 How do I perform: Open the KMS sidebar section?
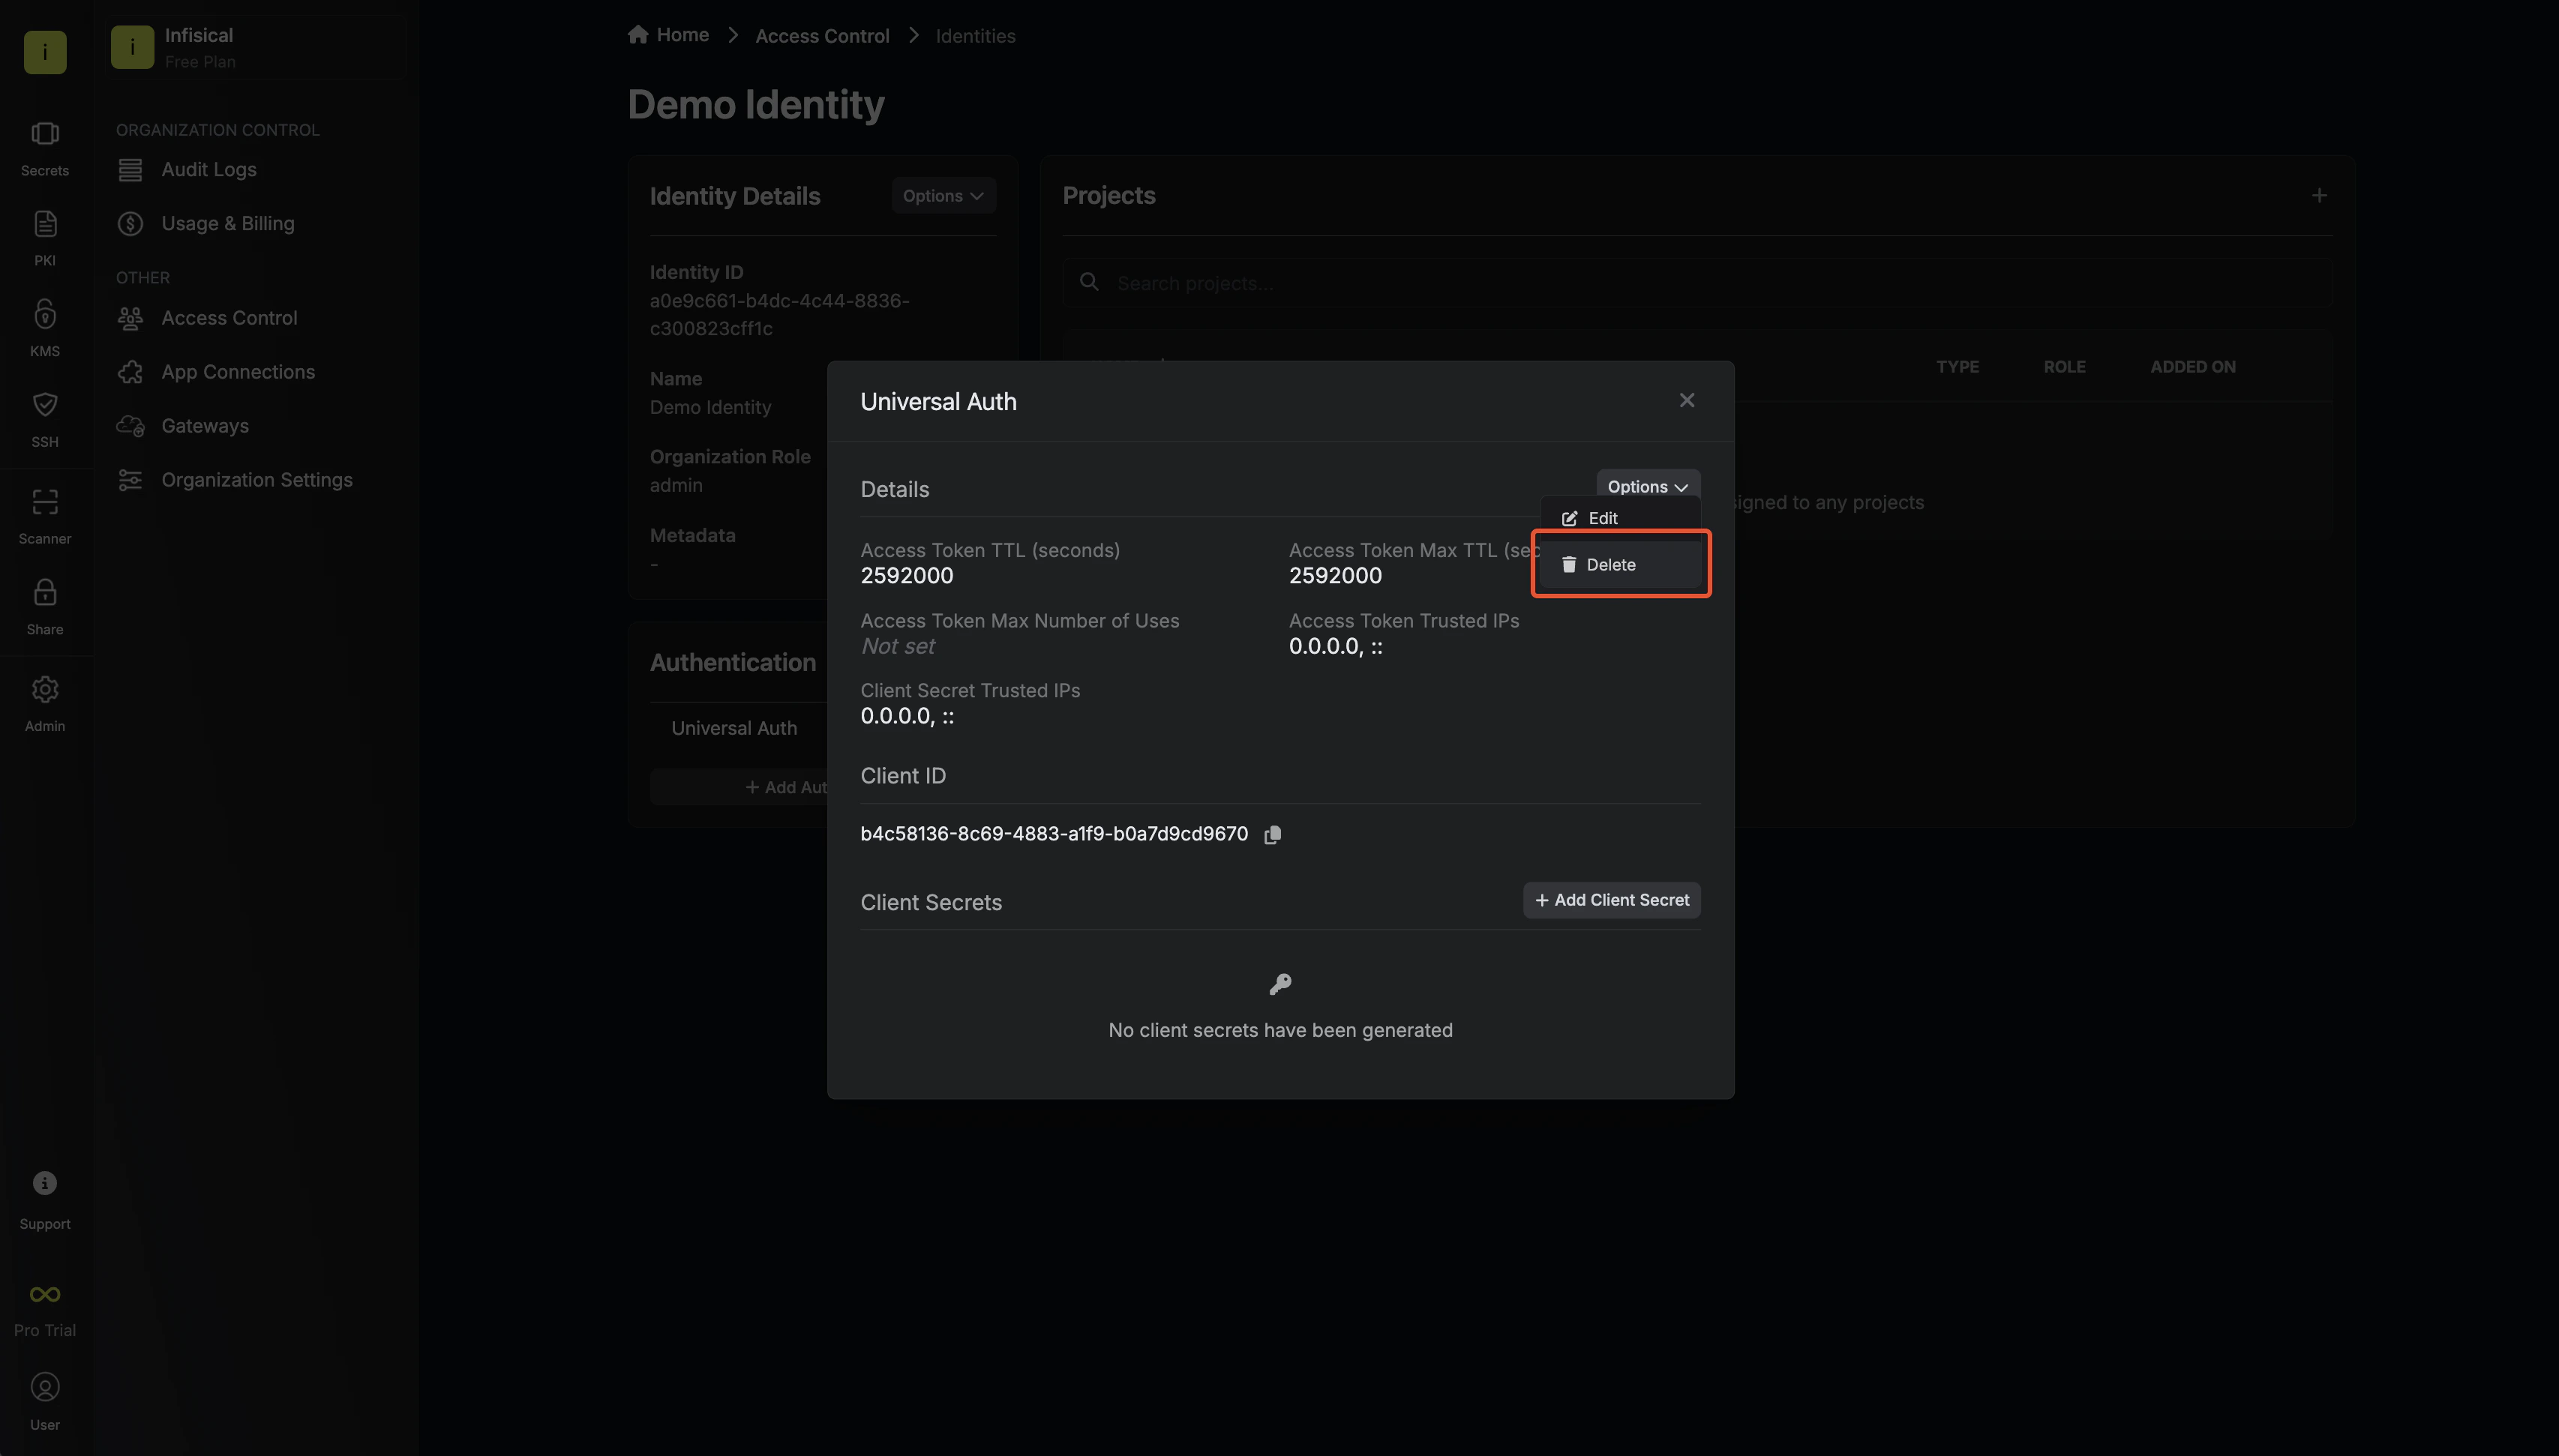pyautogui.click(x=45, y=329)
